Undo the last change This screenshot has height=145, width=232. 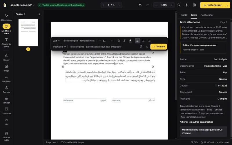[140, 5]
